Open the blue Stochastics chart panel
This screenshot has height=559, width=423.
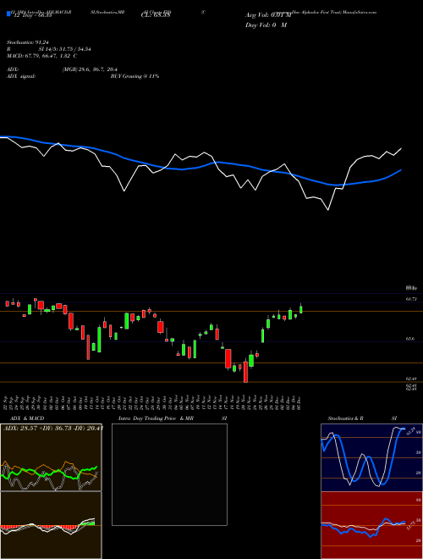(x=371, y=457)
